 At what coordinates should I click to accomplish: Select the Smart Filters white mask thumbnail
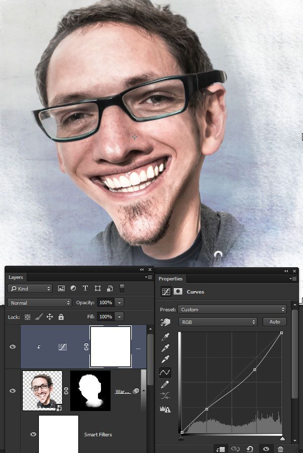tap(59, 434)
